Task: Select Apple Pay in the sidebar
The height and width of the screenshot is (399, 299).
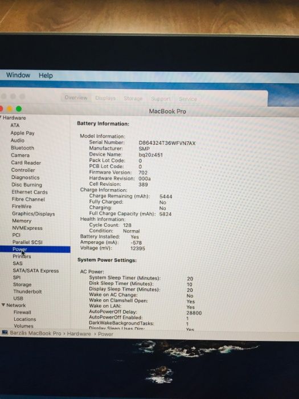Action: tap(22, 133)
